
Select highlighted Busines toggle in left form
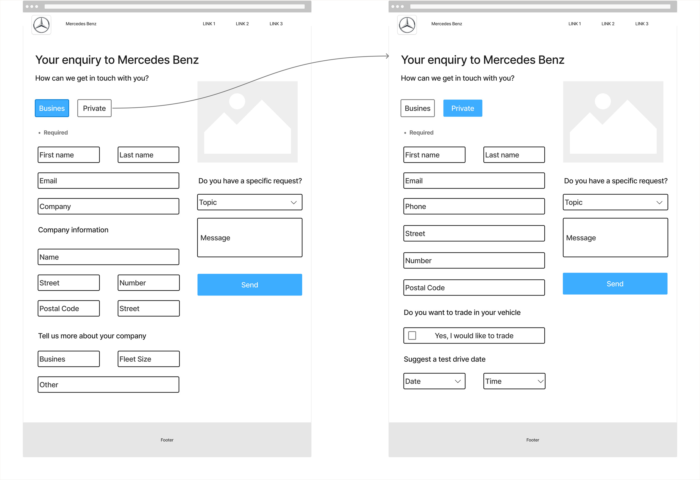pyautogui.click(x=52, y=108)
